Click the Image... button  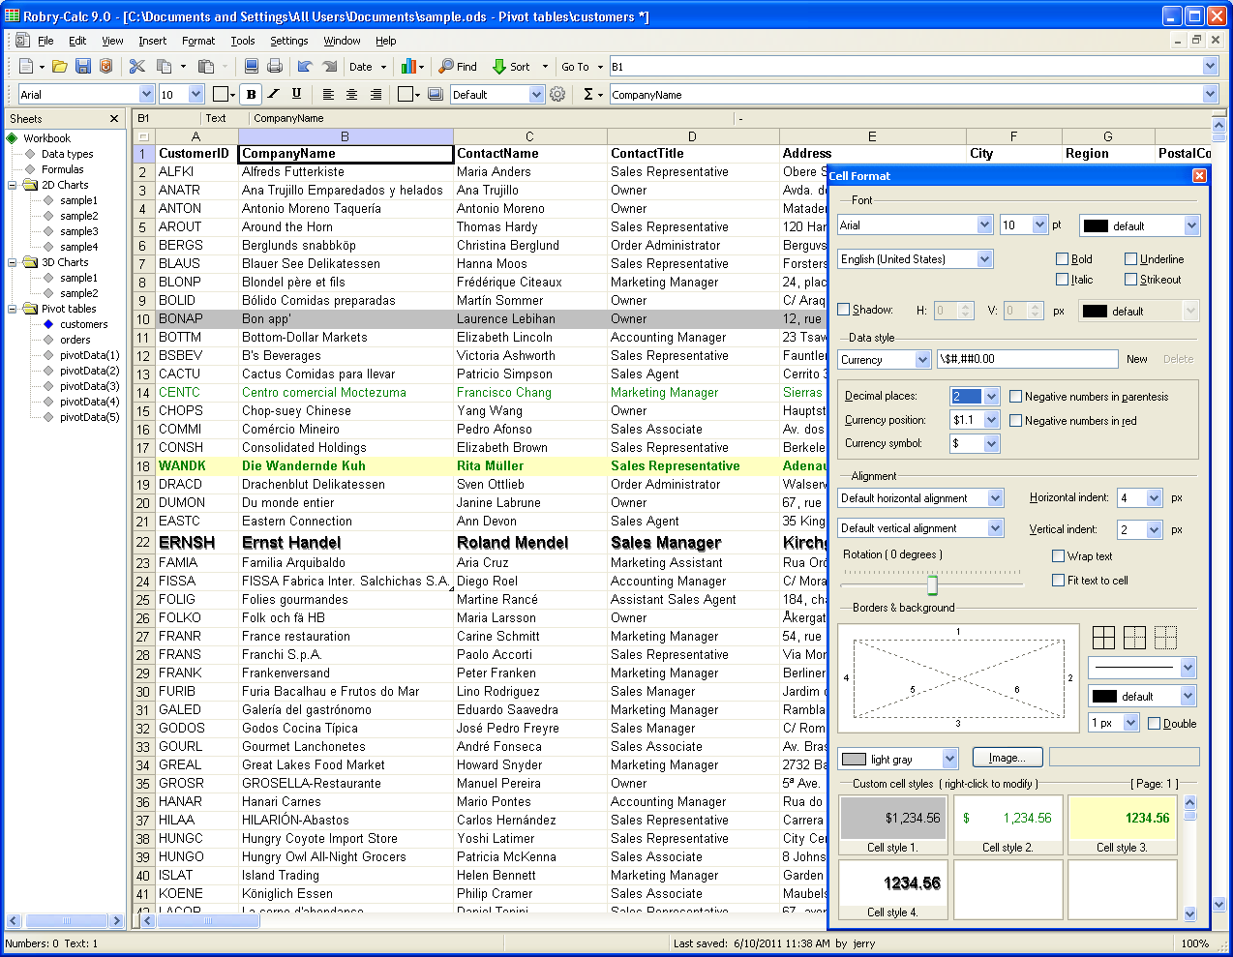point(1007,758)
